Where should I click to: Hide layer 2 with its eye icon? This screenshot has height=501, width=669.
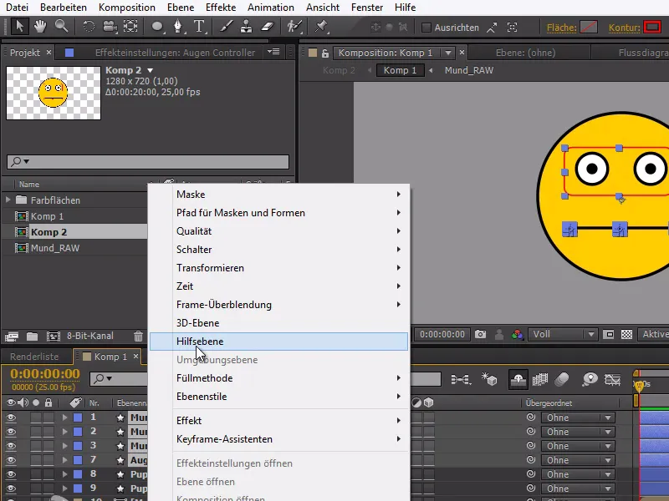point(11,432)
